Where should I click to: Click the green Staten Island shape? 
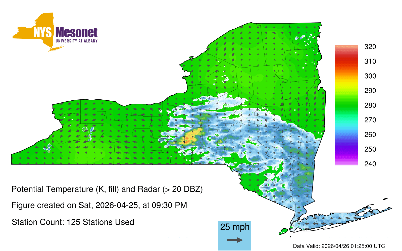tap(284, 231)
